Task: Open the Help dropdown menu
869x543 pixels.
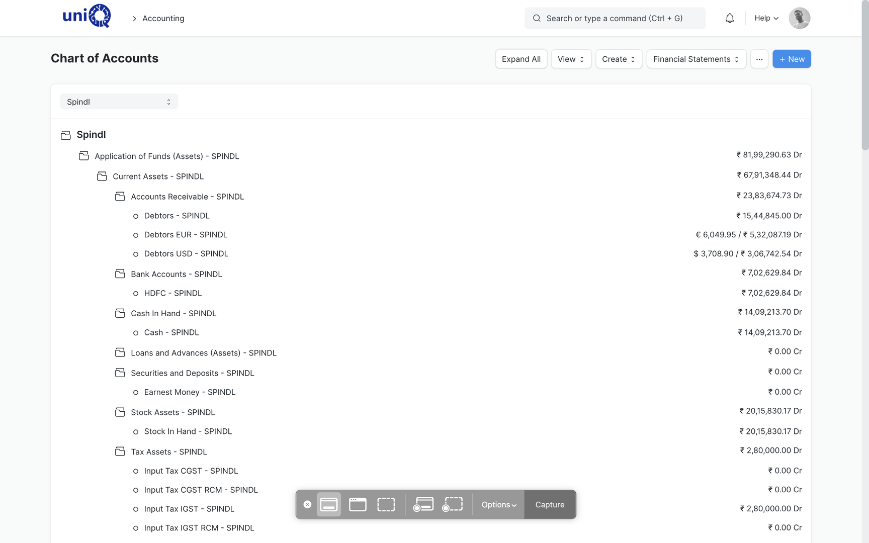Action: click(766, 18)
